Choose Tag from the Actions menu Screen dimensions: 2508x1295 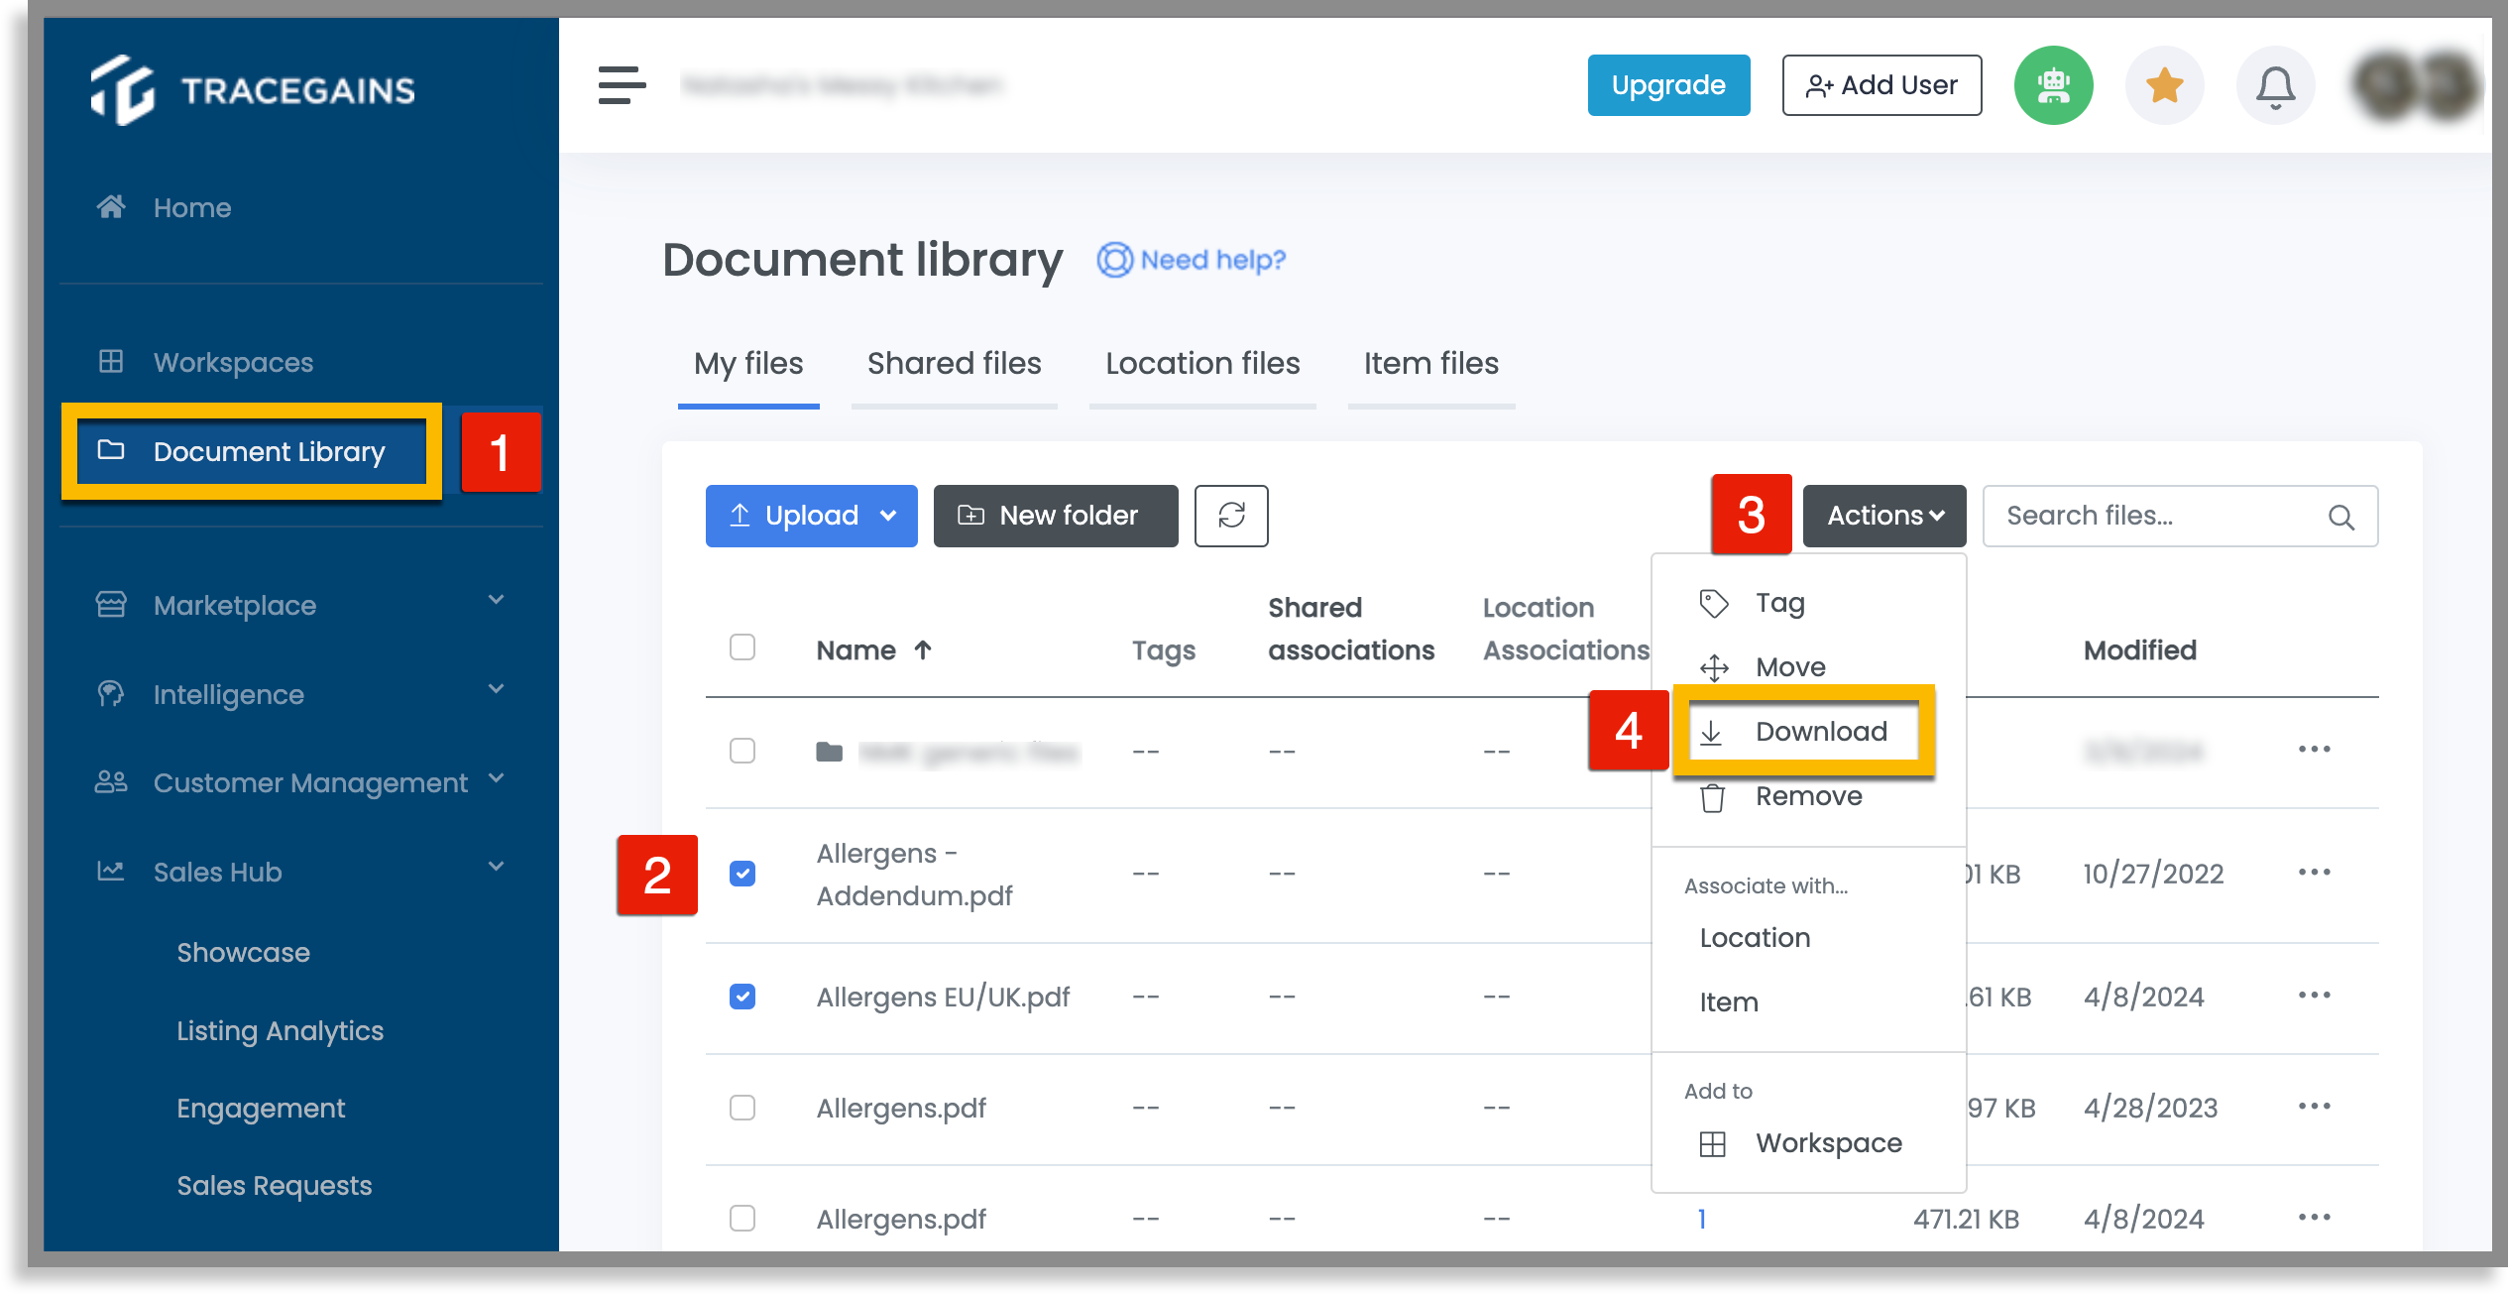point(1808,603)
